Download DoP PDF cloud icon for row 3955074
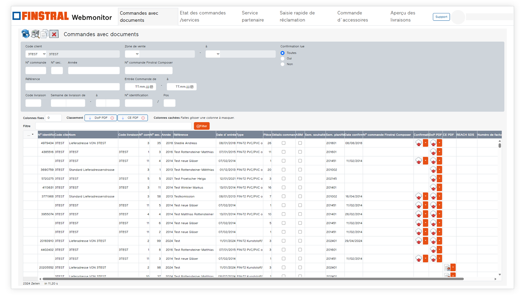The image size is (525, 295). tap(433, 214)
